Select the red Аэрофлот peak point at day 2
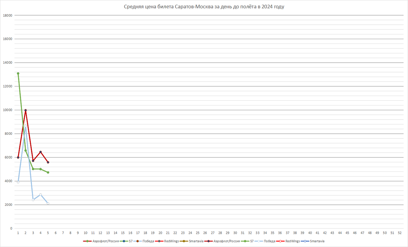Viewport: 408px width, 247px height. coord(26,110)
